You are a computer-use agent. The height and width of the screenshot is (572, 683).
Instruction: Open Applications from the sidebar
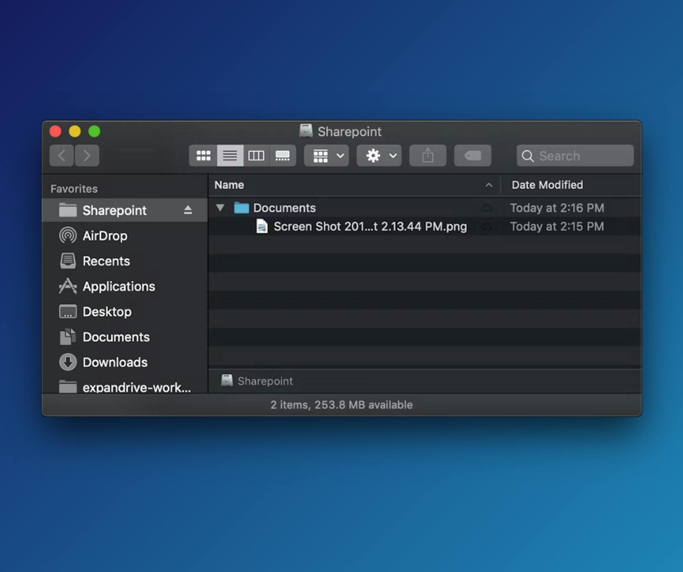(x=119, y=286)
